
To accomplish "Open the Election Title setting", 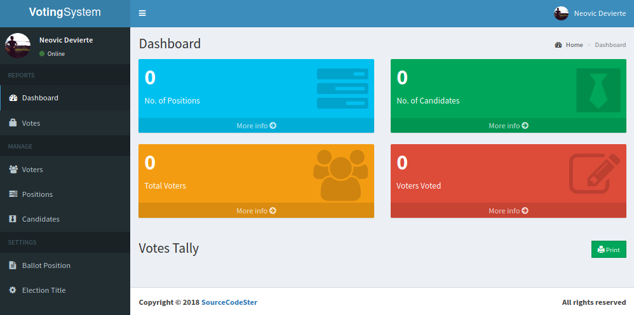I will click(x=65, y=290).
